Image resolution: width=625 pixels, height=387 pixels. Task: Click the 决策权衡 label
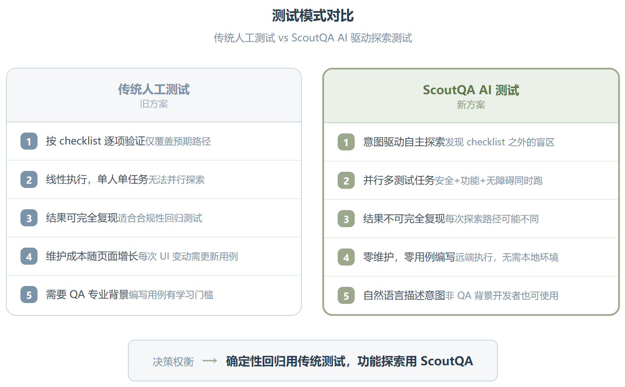pyautogui.click(x=173, y=362)
